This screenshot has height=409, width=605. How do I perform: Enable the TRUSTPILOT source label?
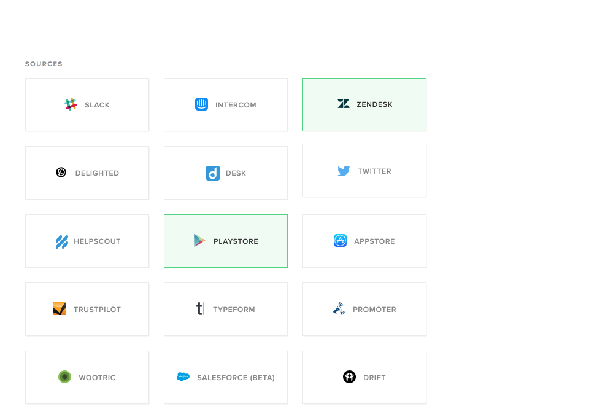click(97, 310)
